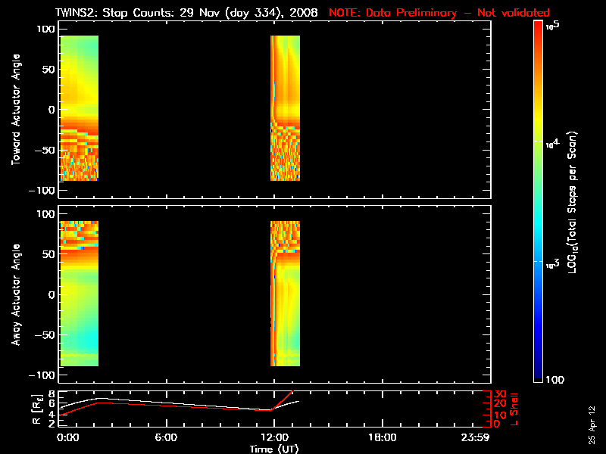Click the noon data block in the Away panel
The image size is (606, 454).
tap(286, 294)
